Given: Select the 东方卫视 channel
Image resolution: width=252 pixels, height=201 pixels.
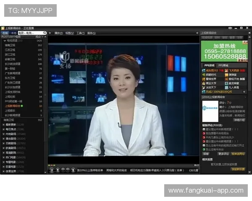Looking at the screenshot, I should (x=23, y=78).
